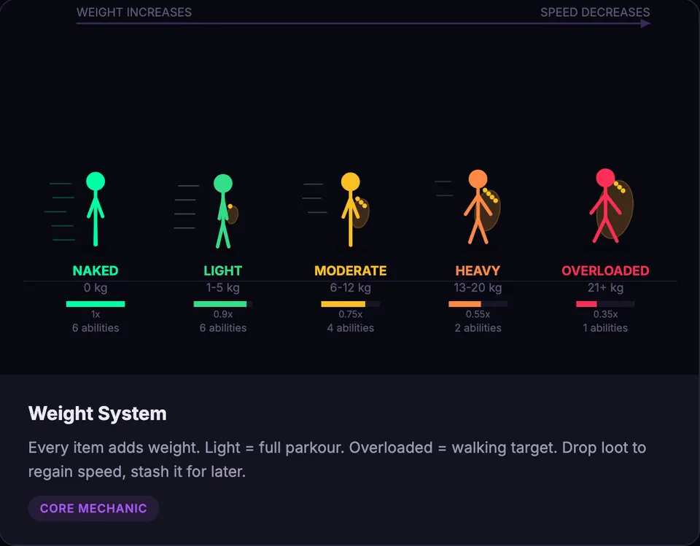Click the green 1x speed bar

tap(96, 304)
